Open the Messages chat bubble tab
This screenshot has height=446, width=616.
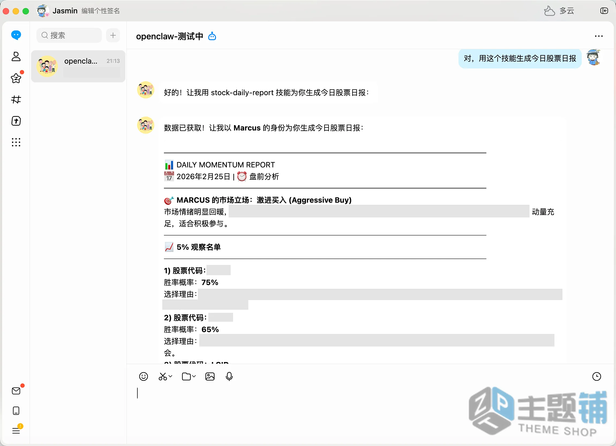point(16,35)
